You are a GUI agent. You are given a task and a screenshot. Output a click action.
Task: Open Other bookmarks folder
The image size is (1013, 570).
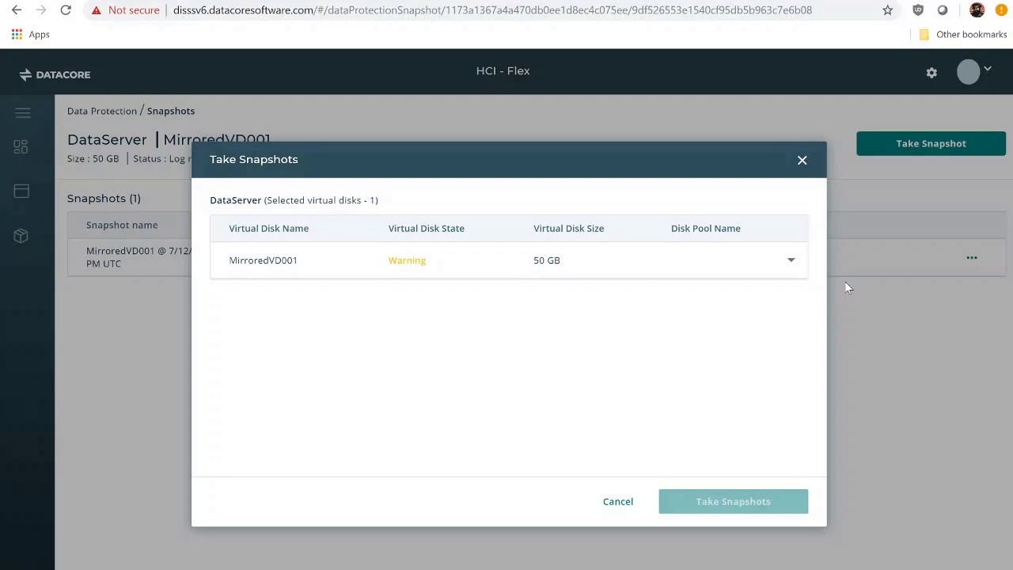click(x=963, y=35)
